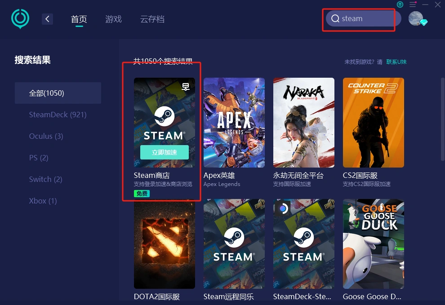Minimize the accelerator window
445x305 pixels.
pos(425,4)
